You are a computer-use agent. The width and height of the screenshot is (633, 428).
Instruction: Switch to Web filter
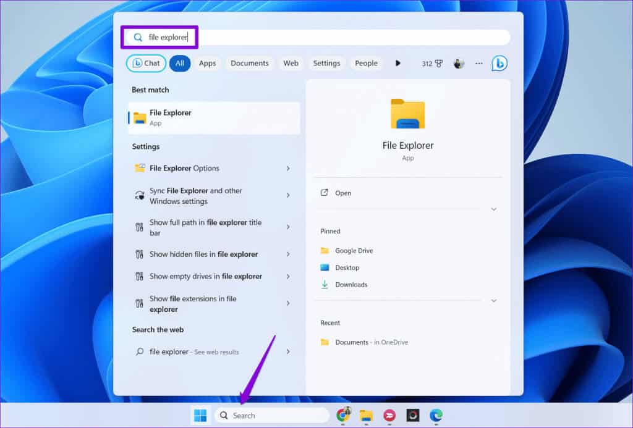(x=291, y=64)
